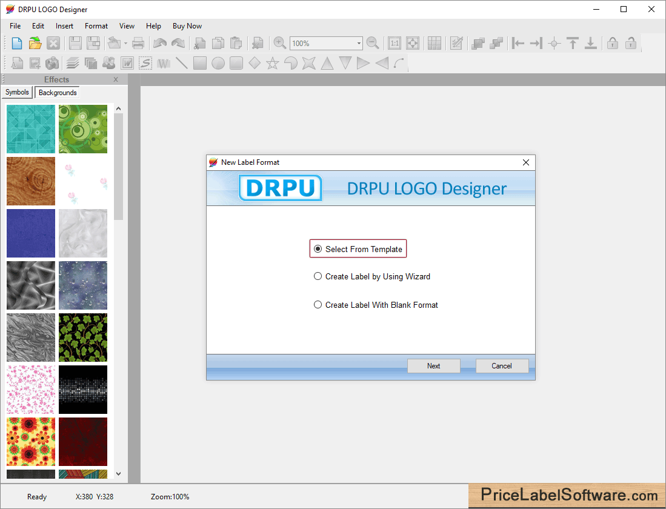Close the New Label Format dialog
Image resolution: width=666 pixels, height=509 pixels.
[526, 162]
